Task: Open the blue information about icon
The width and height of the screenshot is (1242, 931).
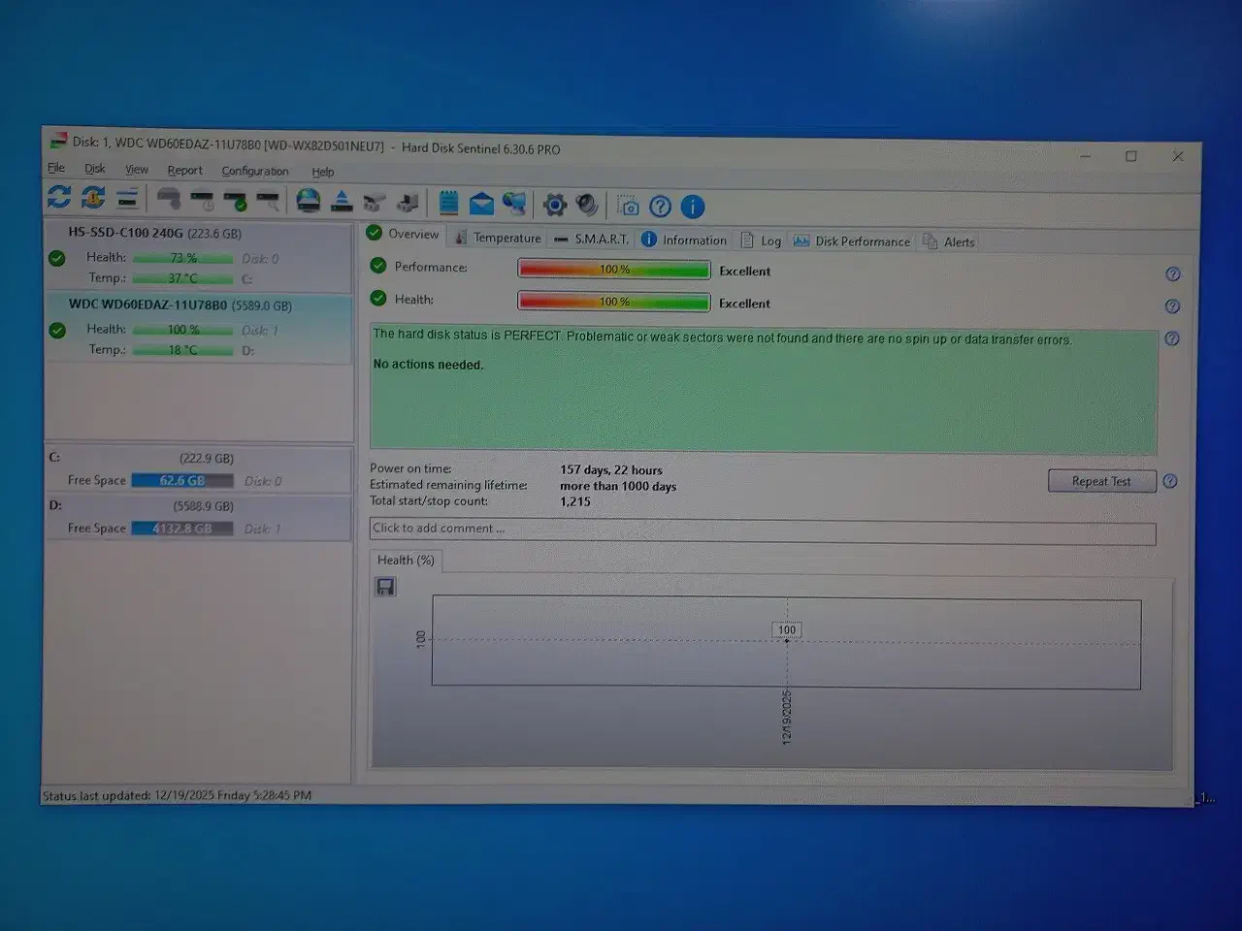Action: (x=692, y=207)
